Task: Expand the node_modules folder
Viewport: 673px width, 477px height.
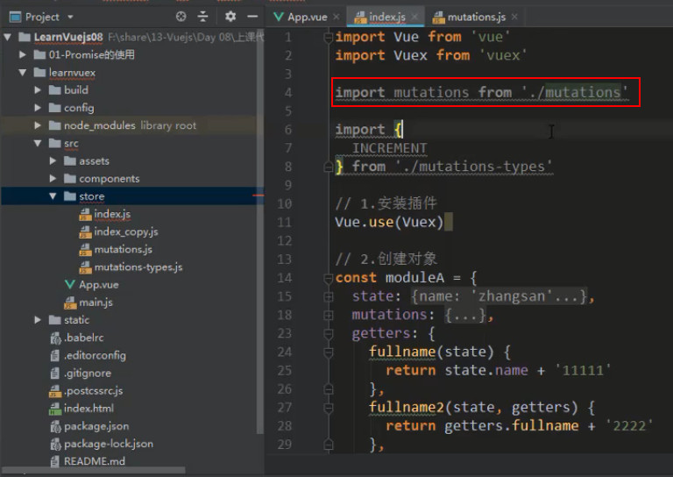Action: tap(38, 125)
